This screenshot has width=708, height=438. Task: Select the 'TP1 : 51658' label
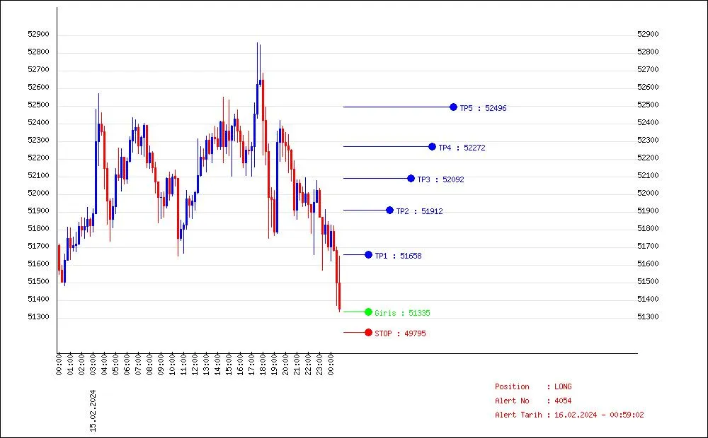(398, 256)
